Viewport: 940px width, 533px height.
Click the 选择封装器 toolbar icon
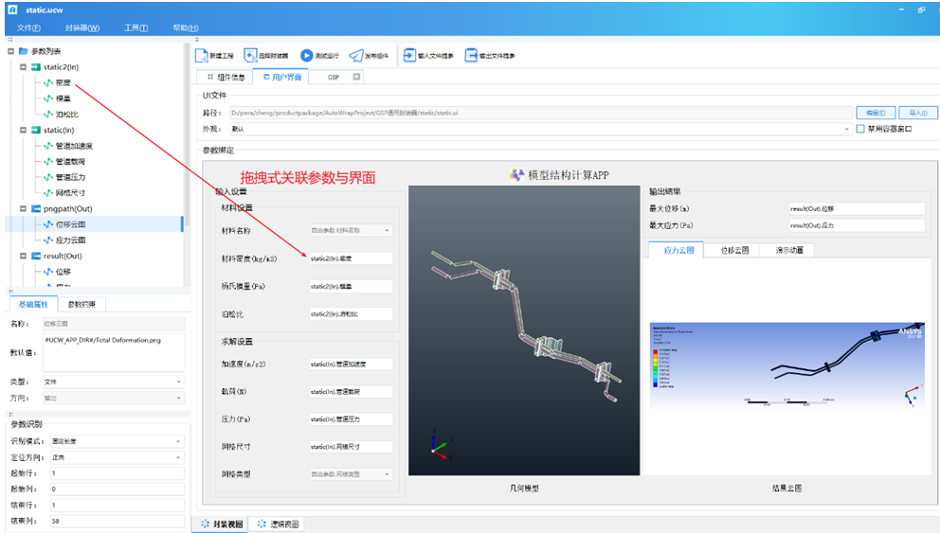[250, 56]
